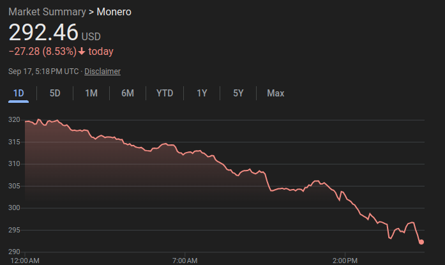
Task: Switch to the 5Y time range tab
Action: [x=238, y=93]
